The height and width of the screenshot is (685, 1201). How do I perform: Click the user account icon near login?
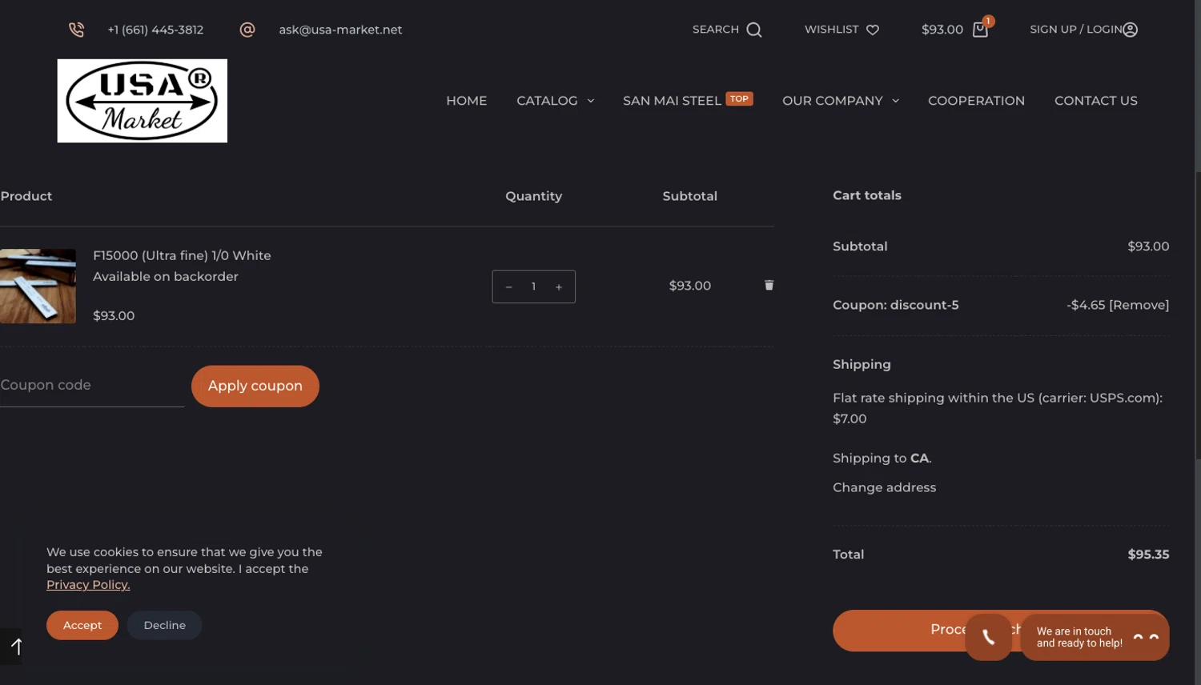click(x=1131, y=30)
